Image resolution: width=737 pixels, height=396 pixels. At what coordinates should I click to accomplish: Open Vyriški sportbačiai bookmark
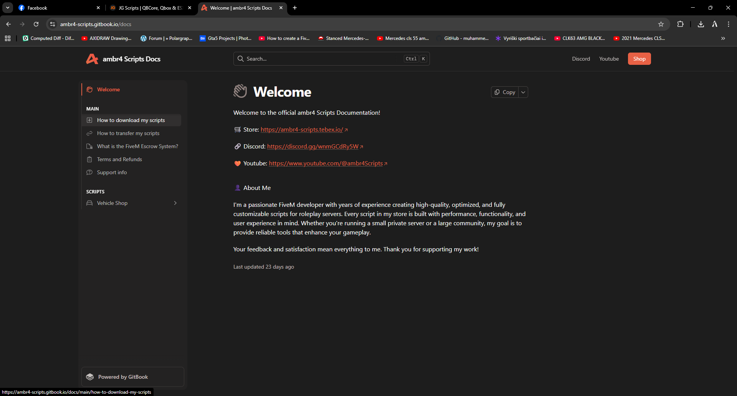tap(521, 38)
